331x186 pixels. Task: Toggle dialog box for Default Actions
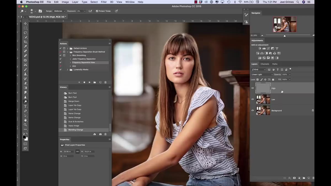(x=64, y=48)
